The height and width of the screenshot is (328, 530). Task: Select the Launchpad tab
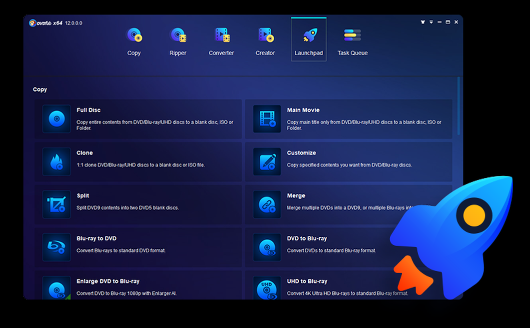click(x=309, y=39)
